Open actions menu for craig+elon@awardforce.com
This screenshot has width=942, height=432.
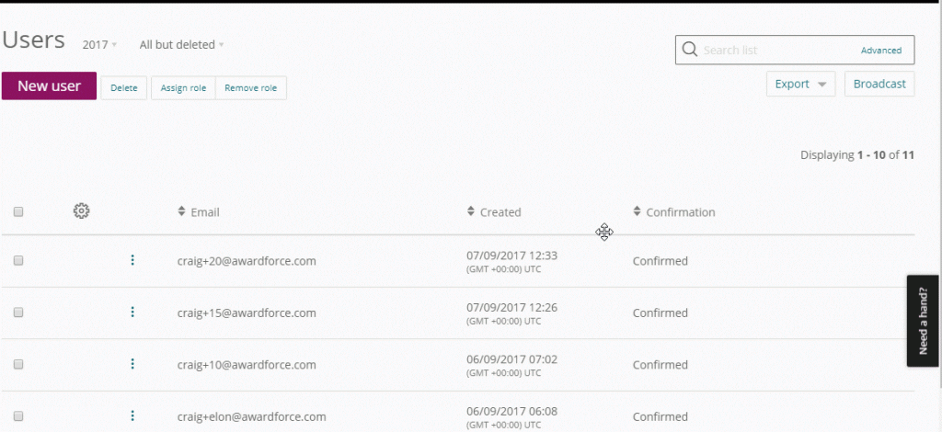132,416
